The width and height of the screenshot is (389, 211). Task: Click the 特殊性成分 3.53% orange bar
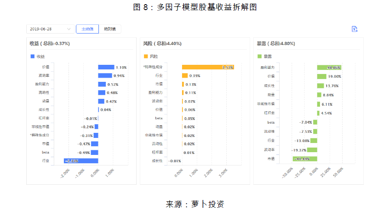(x=208, y=67)
